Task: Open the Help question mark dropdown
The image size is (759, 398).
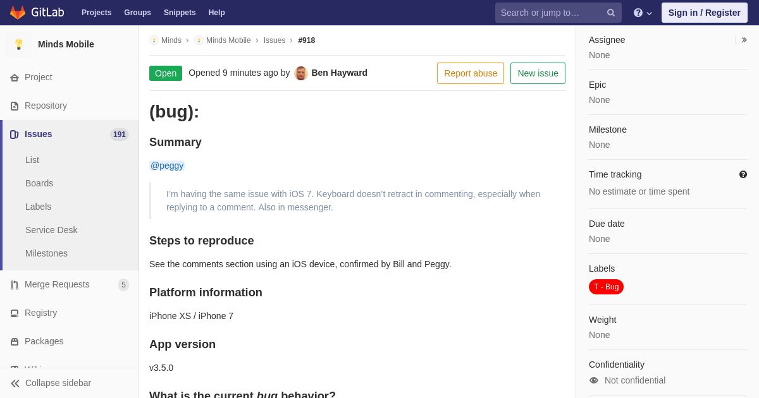Action: (x=643, y=13)
